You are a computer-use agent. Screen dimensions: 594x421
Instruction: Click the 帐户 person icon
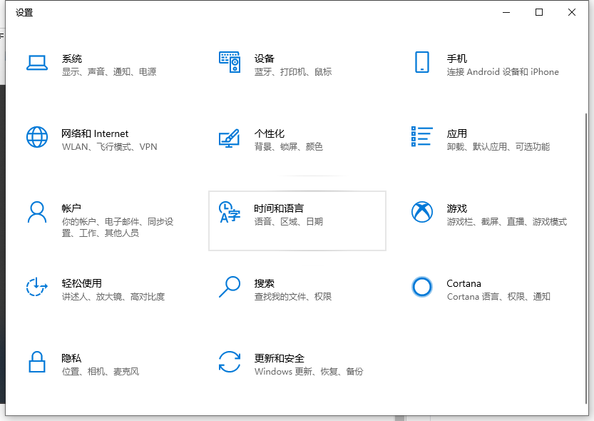click(37, 213)
